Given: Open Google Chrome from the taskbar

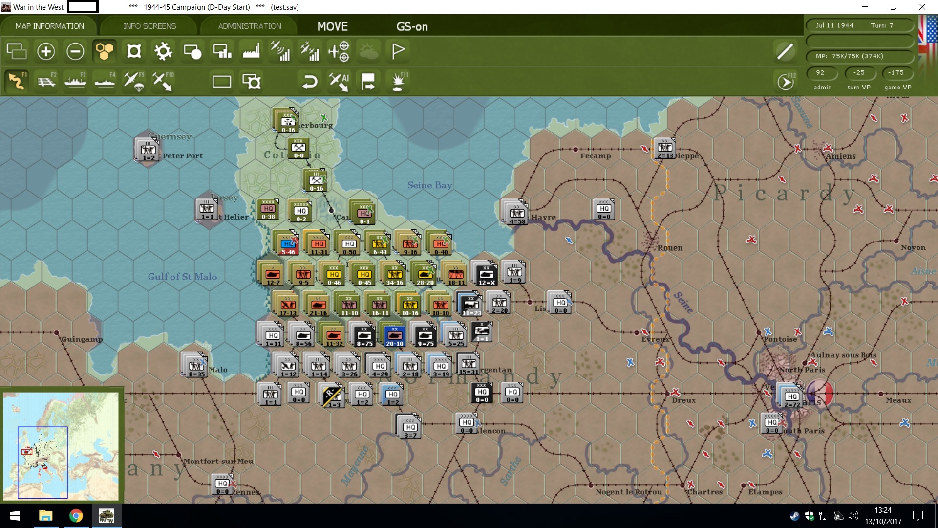Looking at the screenshot, I should pos(76,516).
